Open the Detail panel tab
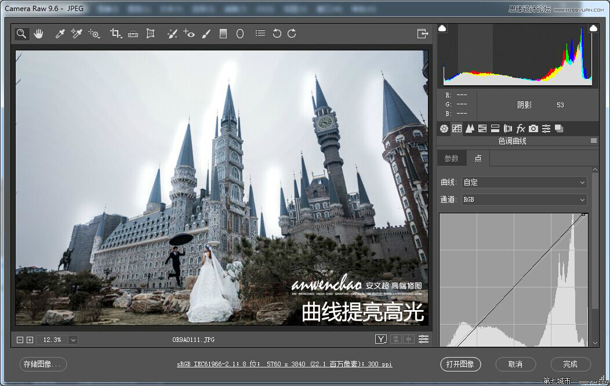This screenshot has width=610, height=386. click(x=470, y=129)
